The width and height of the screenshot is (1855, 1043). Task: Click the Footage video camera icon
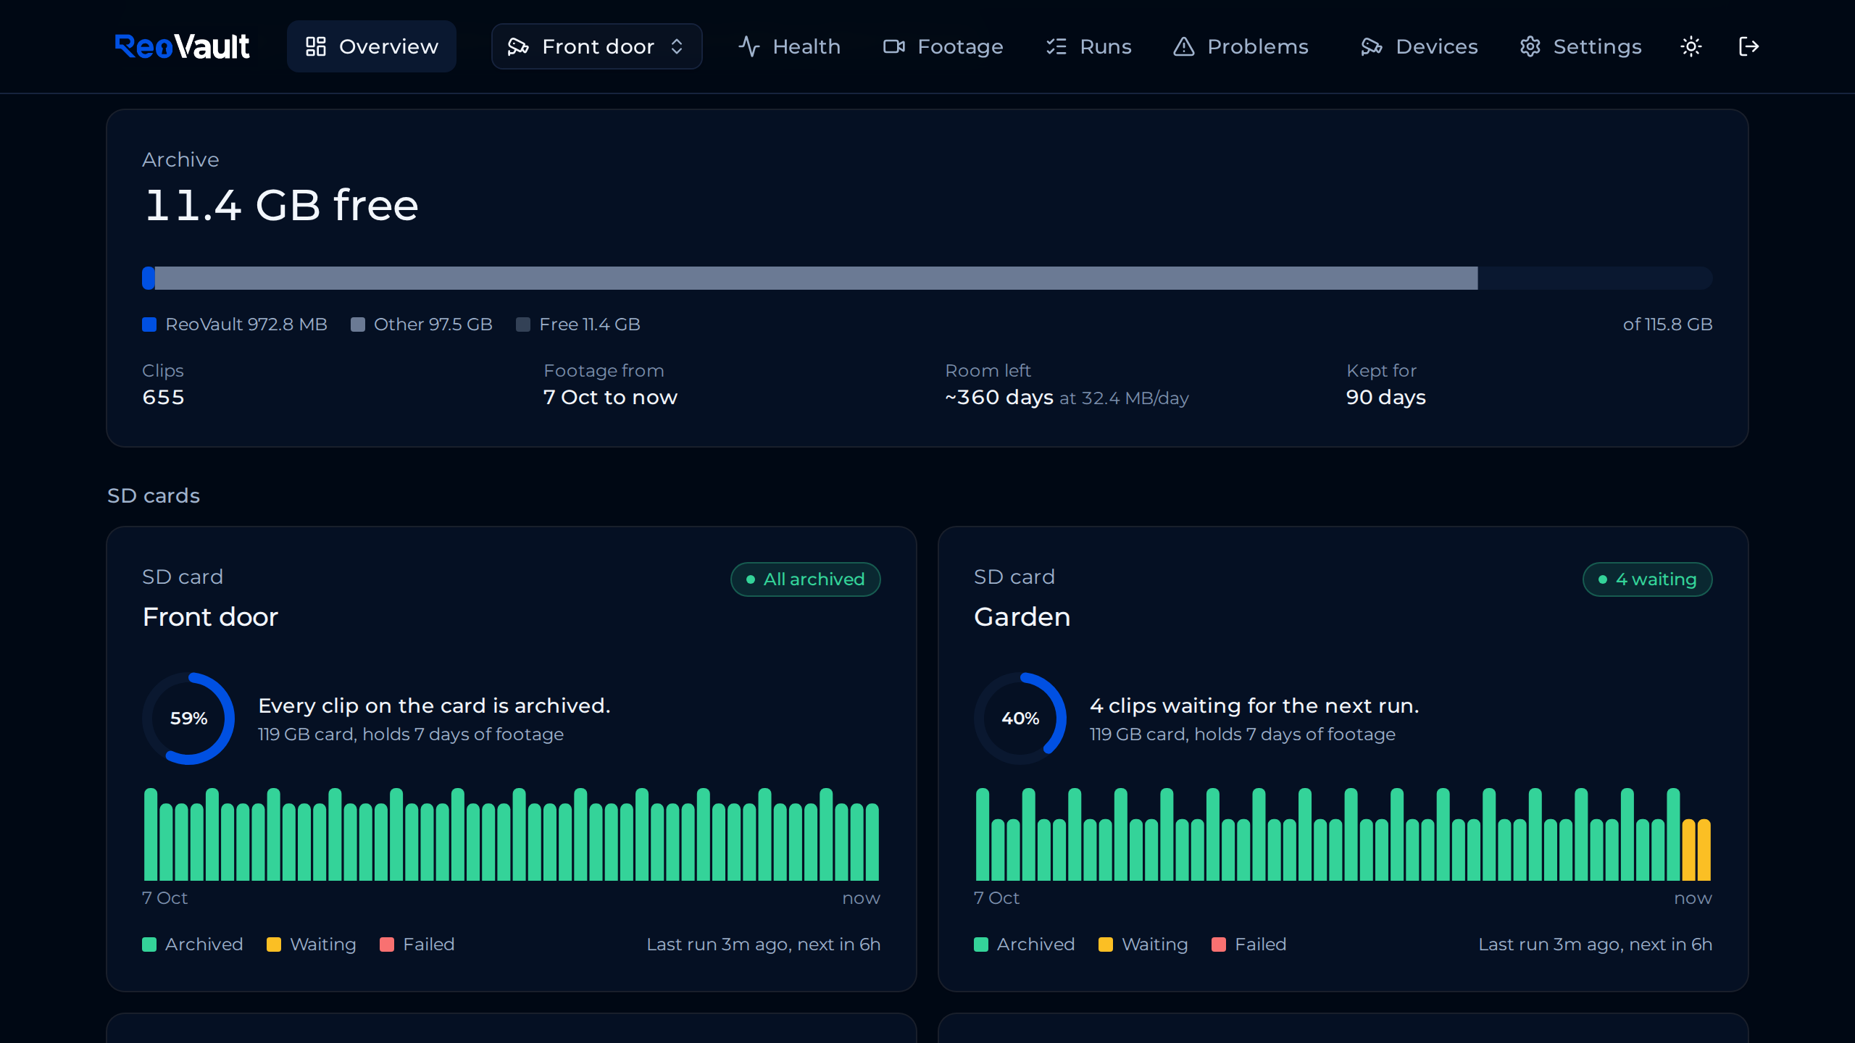tap(893, 46)
